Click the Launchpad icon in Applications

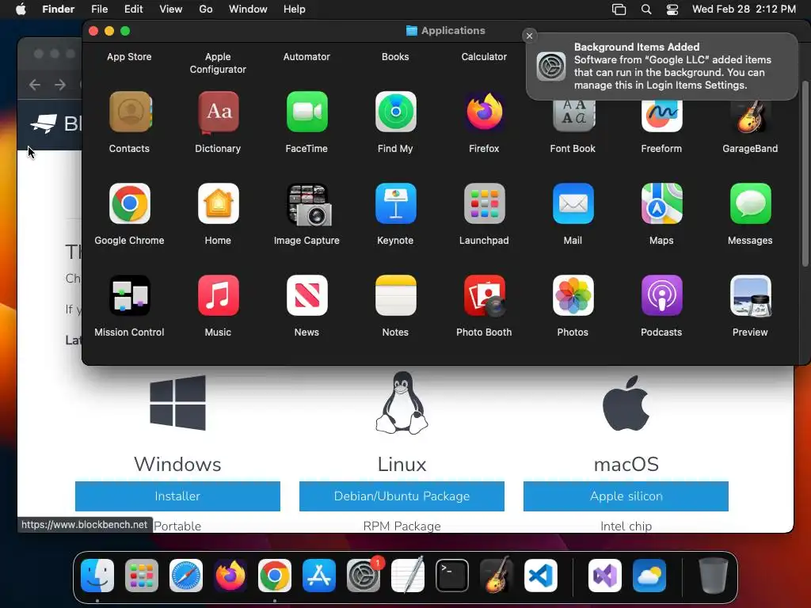tap(484, 203)
